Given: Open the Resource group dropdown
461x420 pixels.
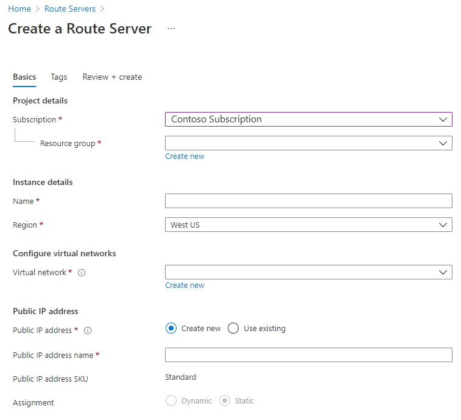Looking at the screenshot, I should click(x=308, y=143).
